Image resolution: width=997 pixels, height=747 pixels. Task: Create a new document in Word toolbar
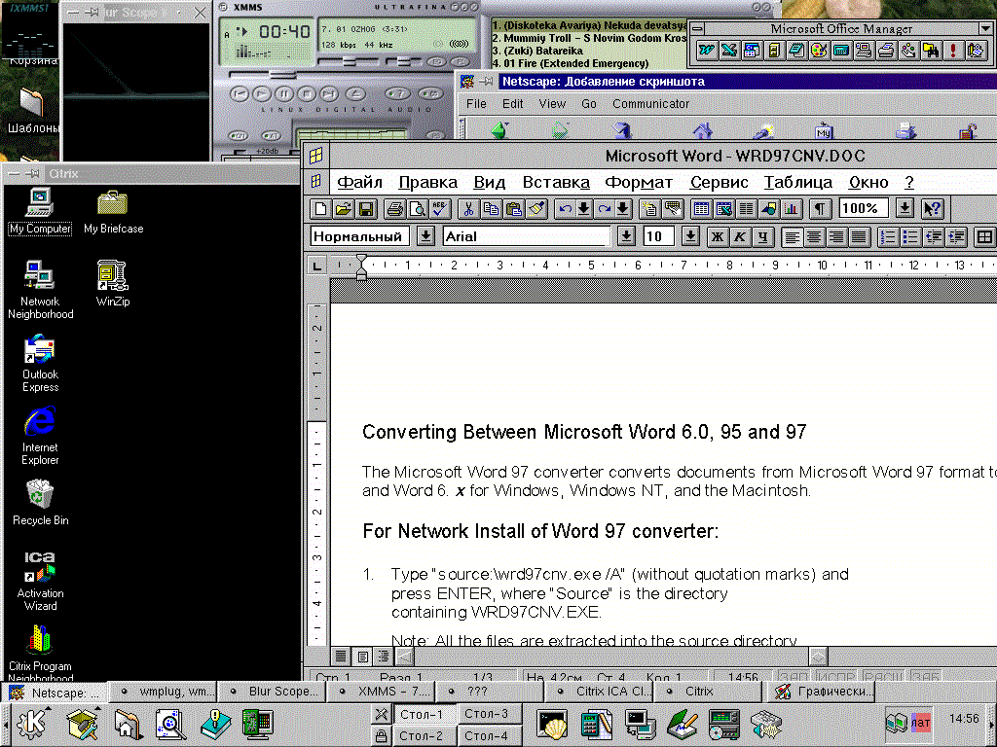[x=321, y=208]
